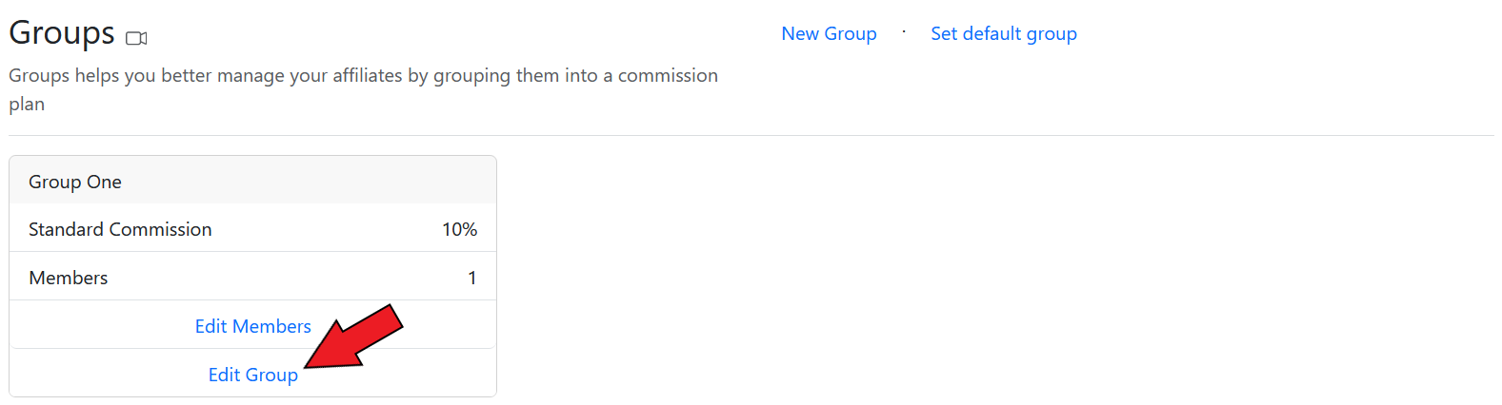The width and height of the screenshot is (1502, 405).
Task: Click the Standard Commission label
Action: point(120,229)
